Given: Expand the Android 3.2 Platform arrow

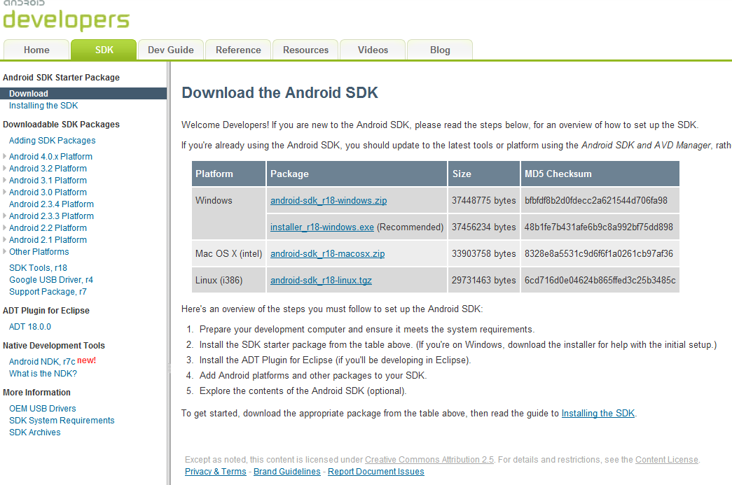Looking at the screenshot, I should pyautogui.click(x=5, y=169).
